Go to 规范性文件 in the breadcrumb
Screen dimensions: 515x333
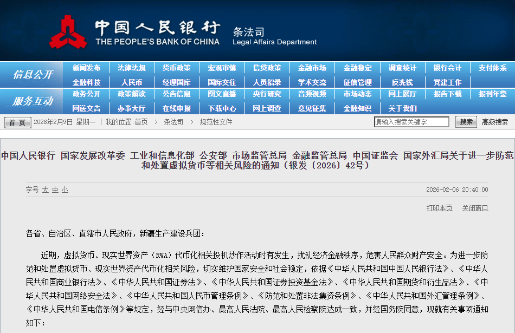pos(216,122)
